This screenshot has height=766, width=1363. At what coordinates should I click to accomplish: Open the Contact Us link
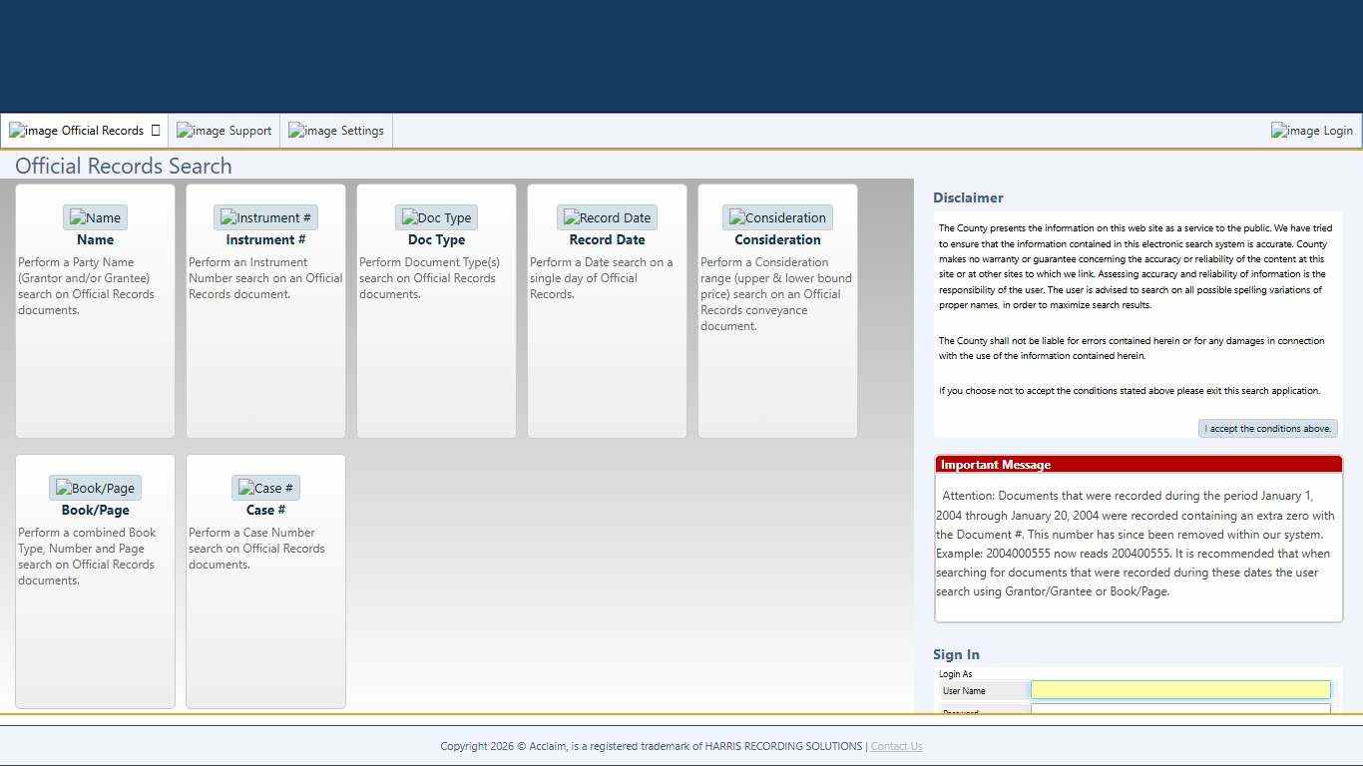click(896, 746)
